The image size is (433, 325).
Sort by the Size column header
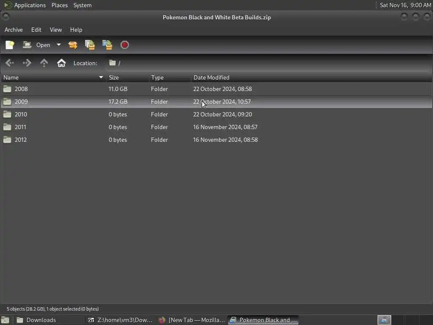128,78
